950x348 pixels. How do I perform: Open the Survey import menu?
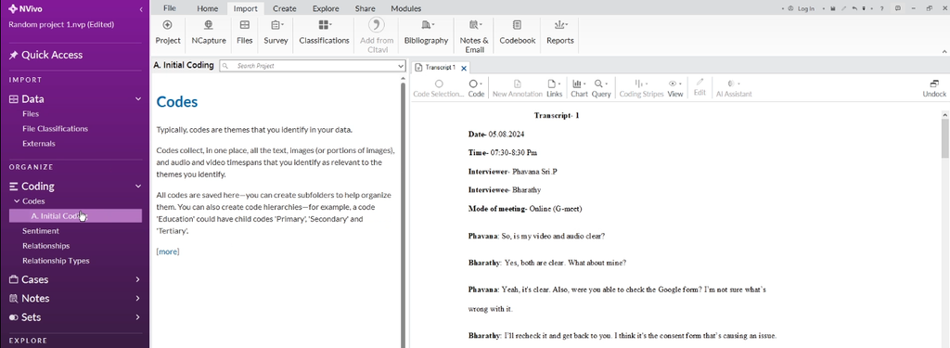point(276,32)
